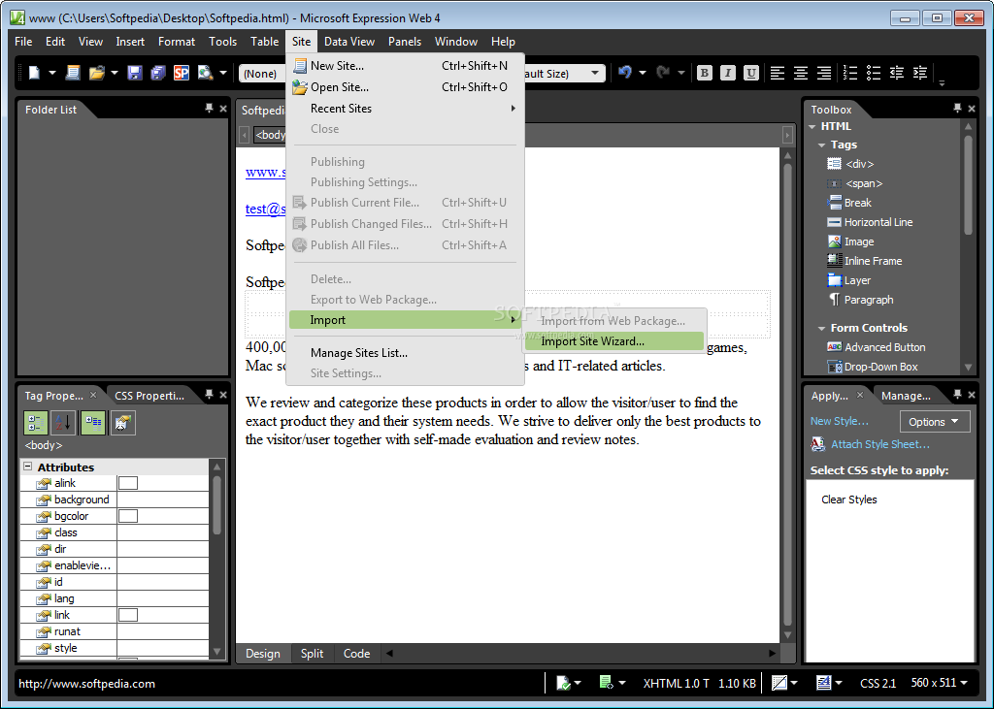
Task: Open the Data View menu
Action: point(349,42)
